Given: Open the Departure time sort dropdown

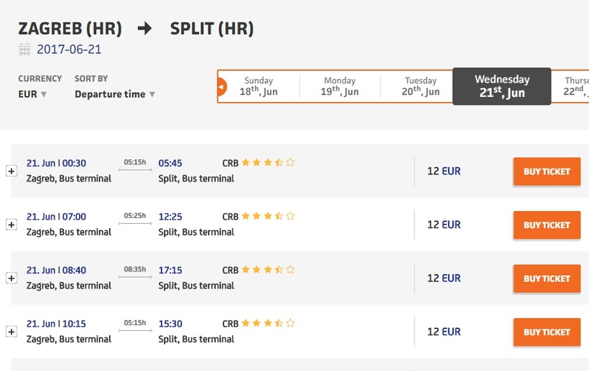Looking at the screenshot, I should click(x=115, y=94).
